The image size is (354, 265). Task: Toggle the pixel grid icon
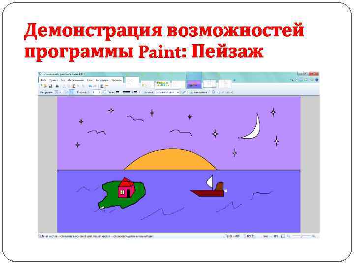102,86
